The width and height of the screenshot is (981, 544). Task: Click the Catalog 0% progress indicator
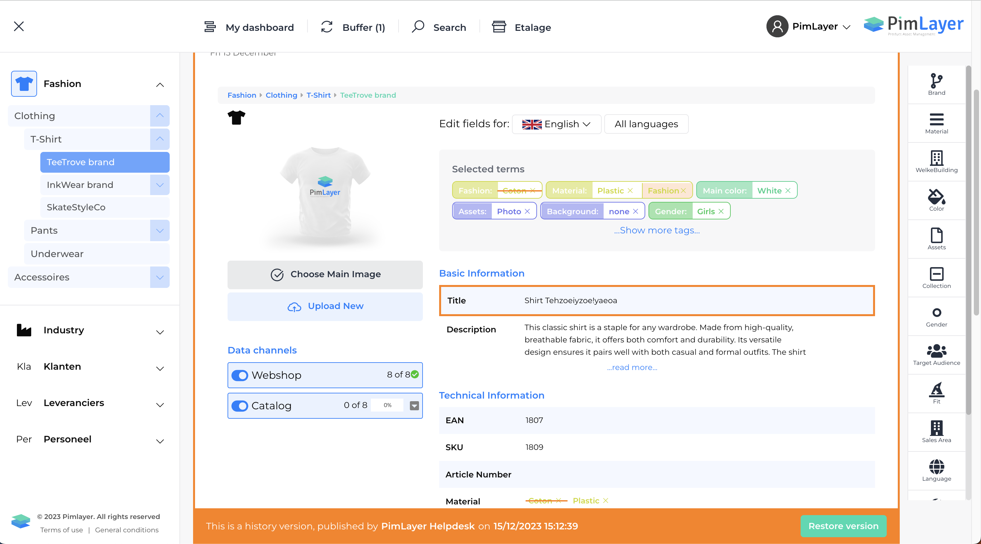(x=387, y=405)
